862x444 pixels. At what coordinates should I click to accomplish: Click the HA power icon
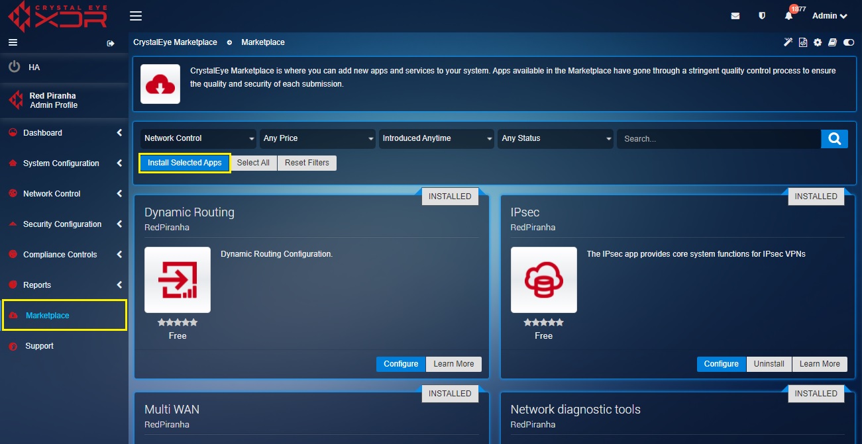coord(14,67)
